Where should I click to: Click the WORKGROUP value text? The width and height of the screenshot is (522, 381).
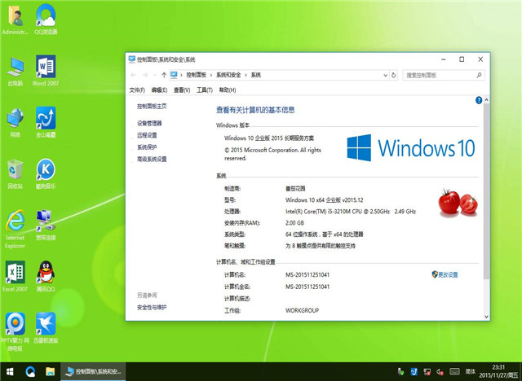click(x=302, y=310)
